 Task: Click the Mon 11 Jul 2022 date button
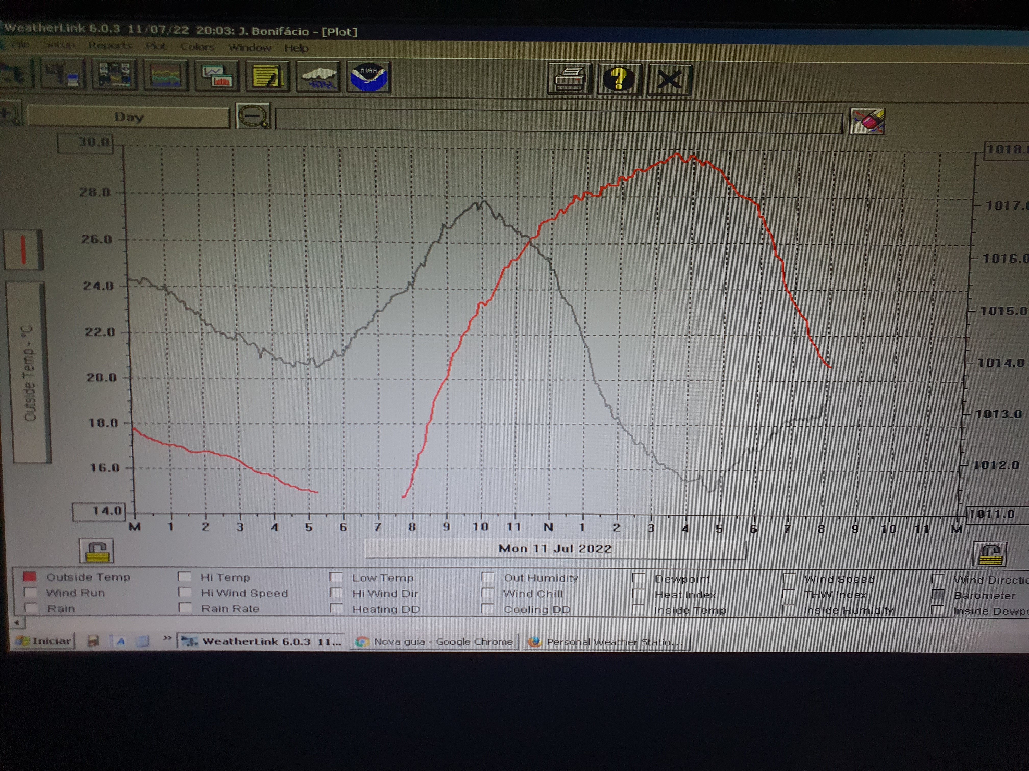tap(555, 549)
